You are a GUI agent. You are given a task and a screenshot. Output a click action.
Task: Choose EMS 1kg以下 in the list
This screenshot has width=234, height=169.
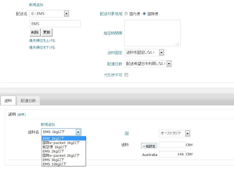64,138
